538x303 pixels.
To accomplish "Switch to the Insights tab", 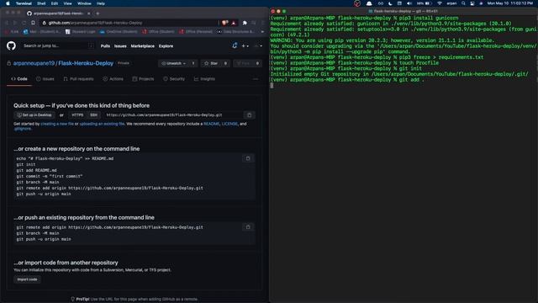I will click(204, 79).
